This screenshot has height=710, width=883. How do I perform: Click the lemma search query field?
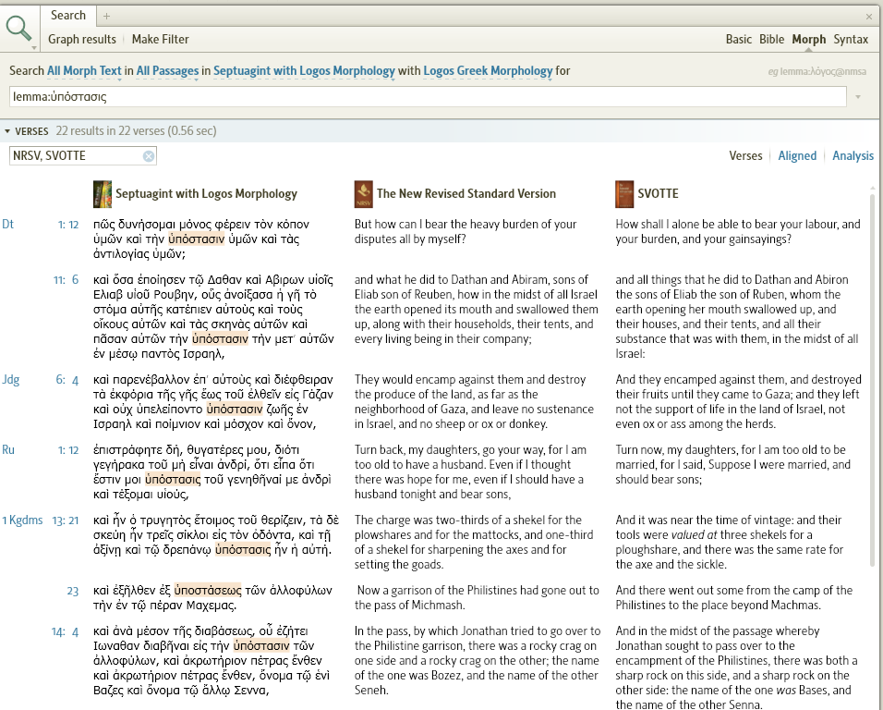coord(428,97)
